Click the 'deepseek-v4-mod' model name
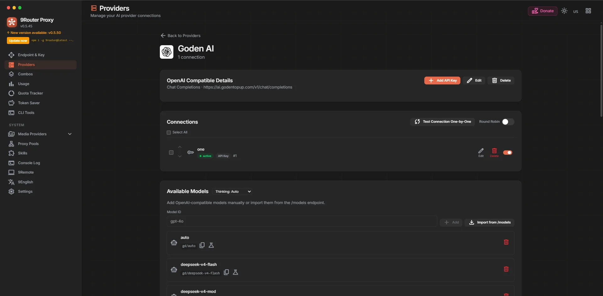 pos(198,292)
